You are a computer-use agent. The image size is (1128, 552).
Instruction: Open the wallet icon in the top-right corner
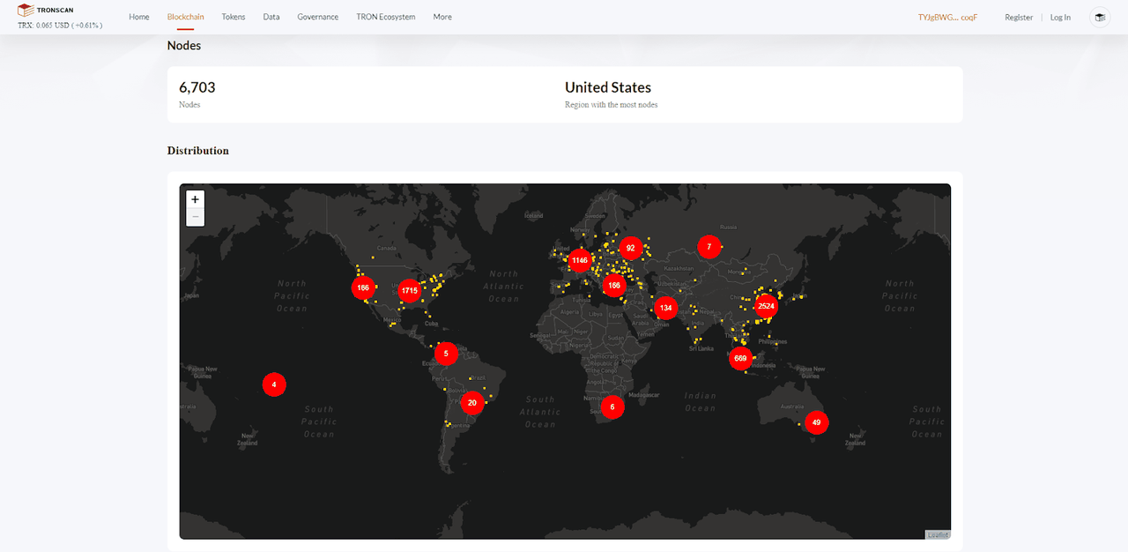point(1099,17)
